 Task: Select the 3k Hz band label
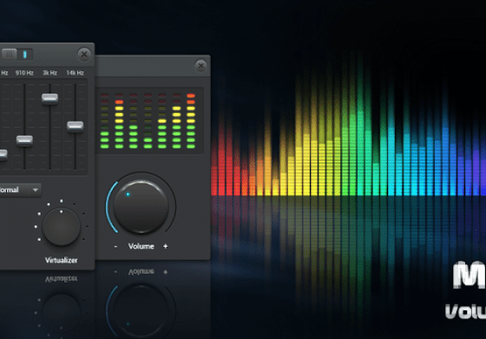point(50,73)
